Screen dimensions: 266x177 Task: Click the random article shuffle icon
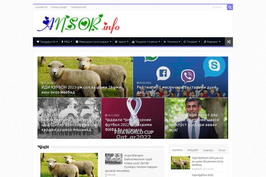click(229, 42)
